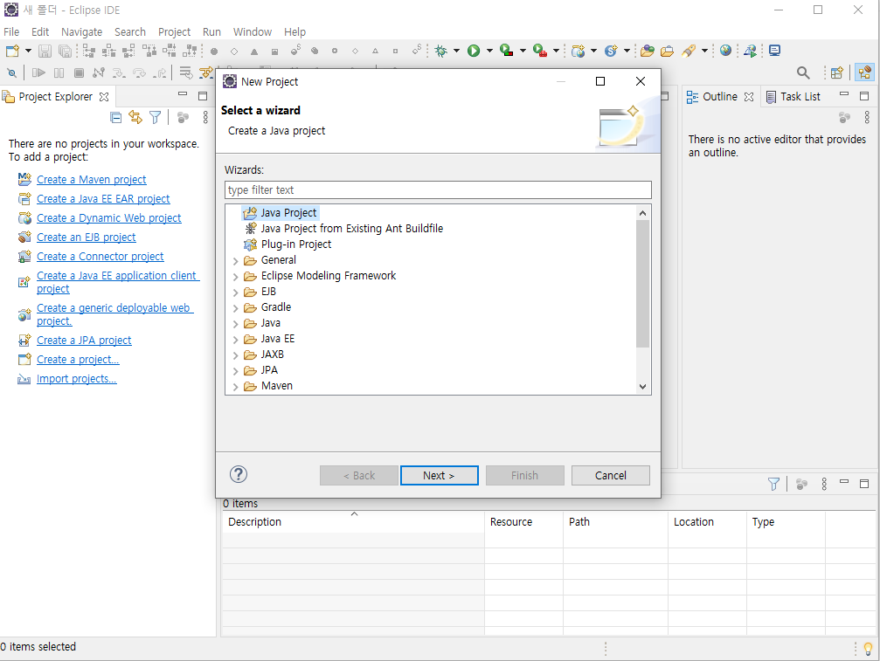The width and height of the screenshot is (880, 661).
Task: Click the Terminate stop square icon
Action: (x=80, y=72)
